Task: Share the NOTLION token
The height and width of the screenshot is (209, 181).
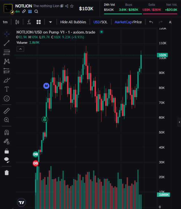Action: click(67, 6)
